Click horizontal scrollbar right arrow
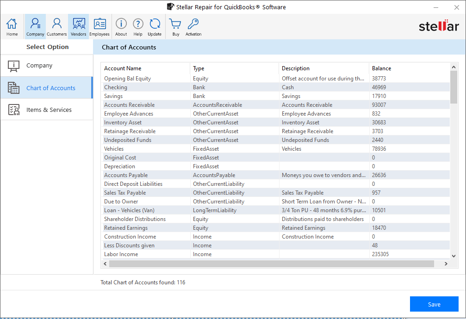Viewport: 466px width, 319px height. point(446,264)
